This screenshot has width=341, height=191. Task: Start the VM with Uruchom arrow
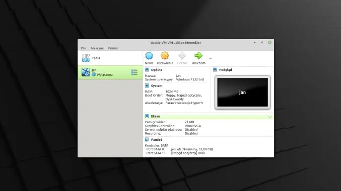click(x=198, y=56)
